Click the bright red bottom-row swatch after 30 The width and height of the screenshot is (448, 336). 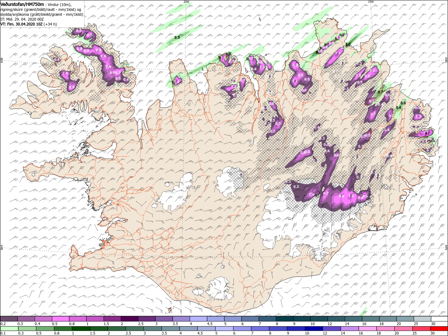[439, 329]
